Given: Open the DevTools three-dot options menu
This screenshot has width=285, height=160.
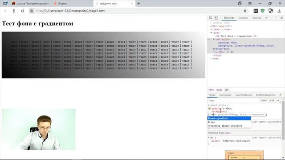Looking at the screenshot, I should (276, 18).
